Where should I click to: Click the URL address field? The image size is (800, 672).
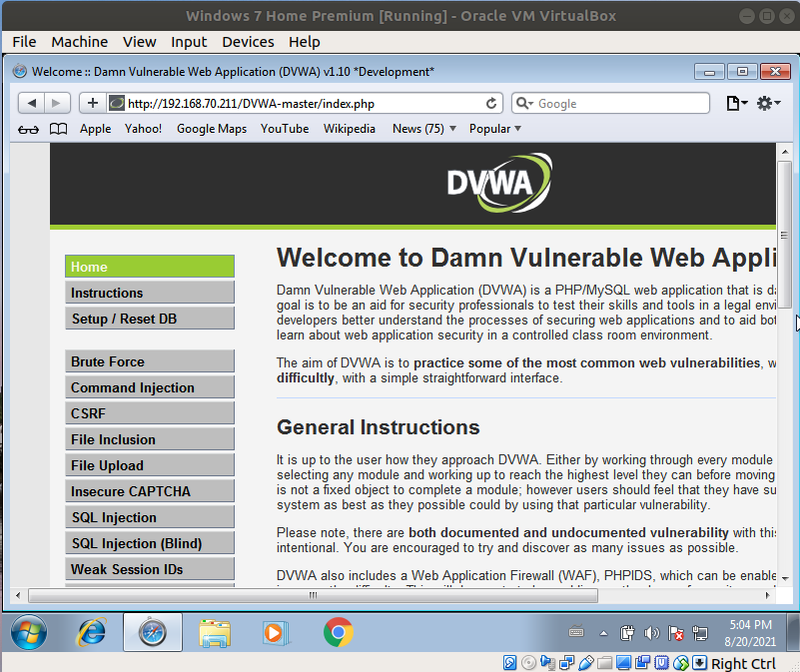click(x=304, y=104)
